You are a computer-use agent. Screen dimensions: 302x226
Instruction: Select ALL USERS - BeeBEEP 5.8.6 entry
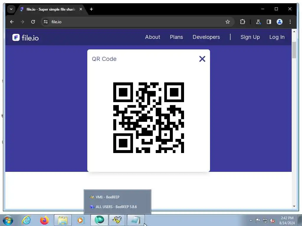click(117, 207)
